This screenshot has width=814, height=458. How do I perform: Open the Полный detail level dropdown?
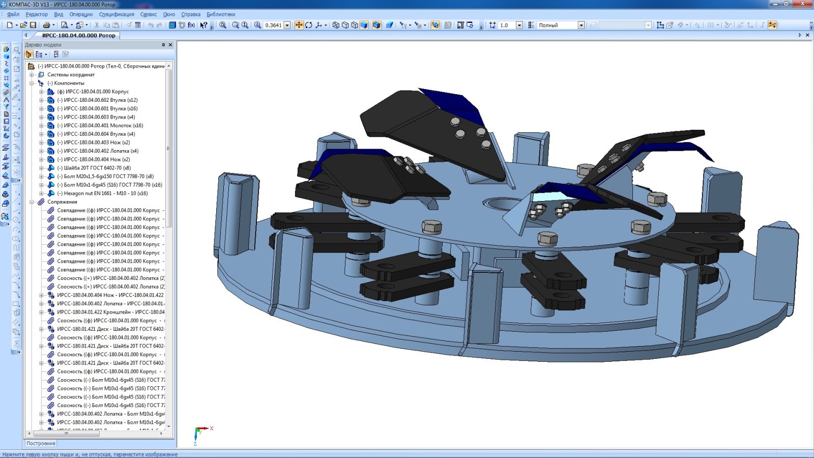[x=581, y=25]
